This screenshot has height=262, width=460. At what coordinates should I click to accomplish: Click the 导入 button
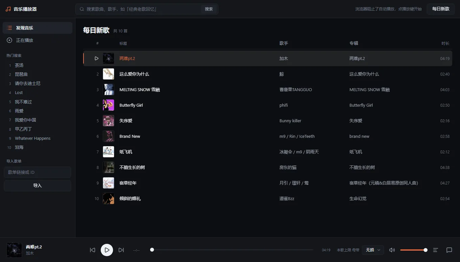pyautogui.click(x=38, y=186)
